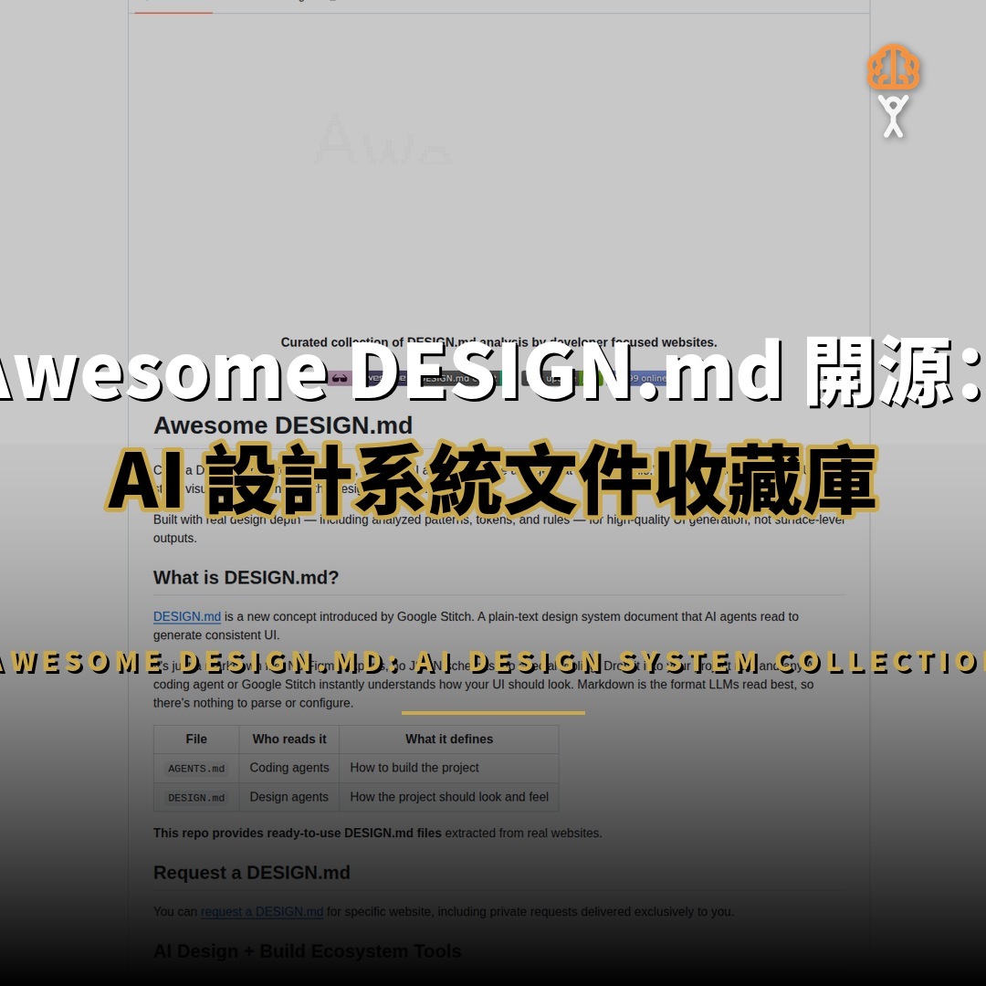Click the "Who reads it" column header
The image size is (986, 986).
(x=289, y=739)
